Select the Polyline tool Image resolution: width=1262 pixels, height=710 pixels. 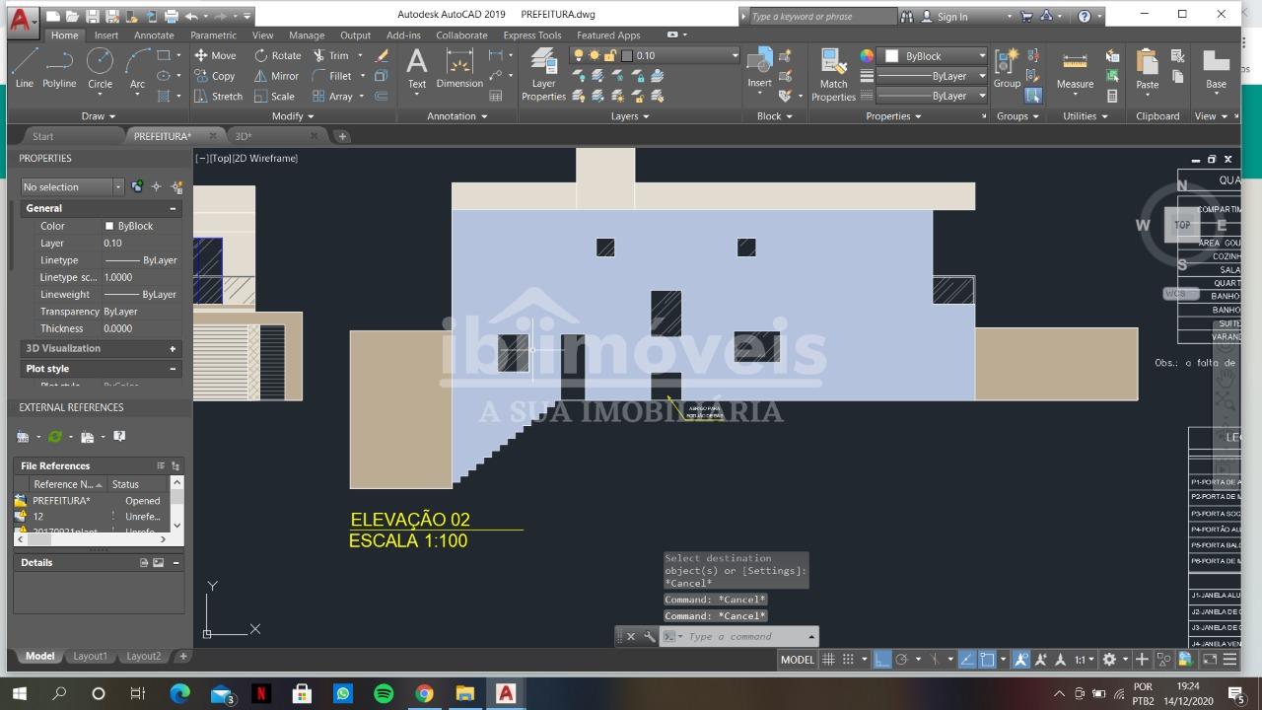pyautogui.click(x=59, y=67)
